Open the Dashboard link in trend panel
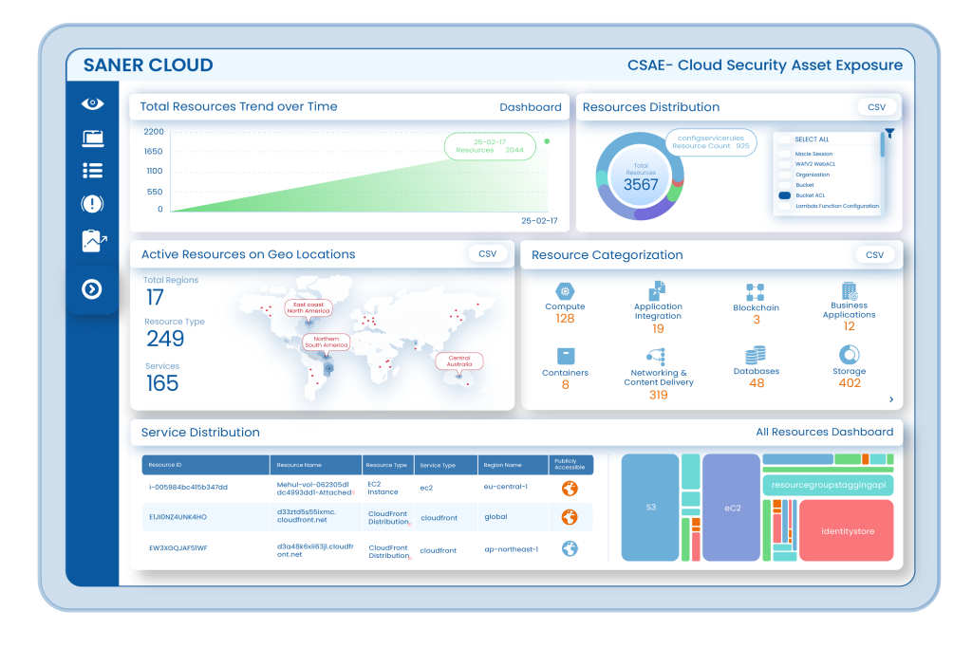 (531, 107)
